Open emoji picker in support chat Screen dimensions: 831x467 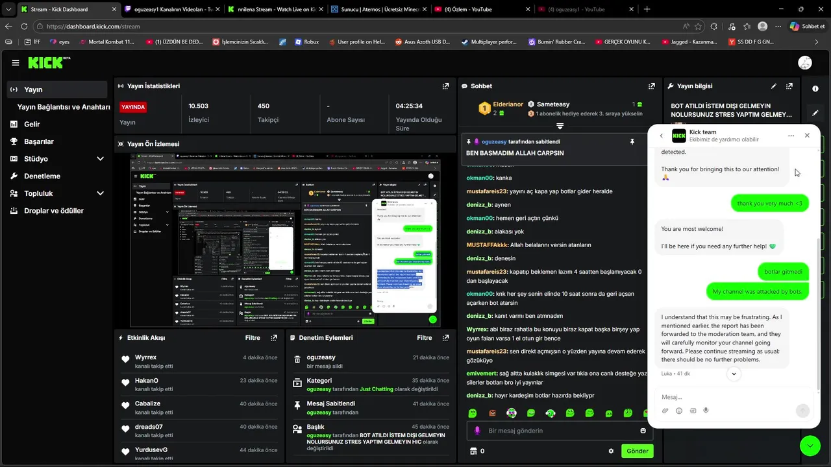tap(679, 411)
